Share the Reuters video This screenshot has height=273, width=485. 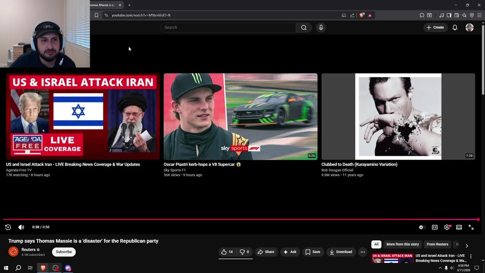point(266,252)
